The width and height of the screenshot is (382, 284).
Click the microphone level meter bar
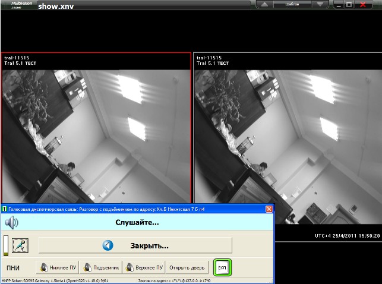pyautogui.click(x=6, y=245)
